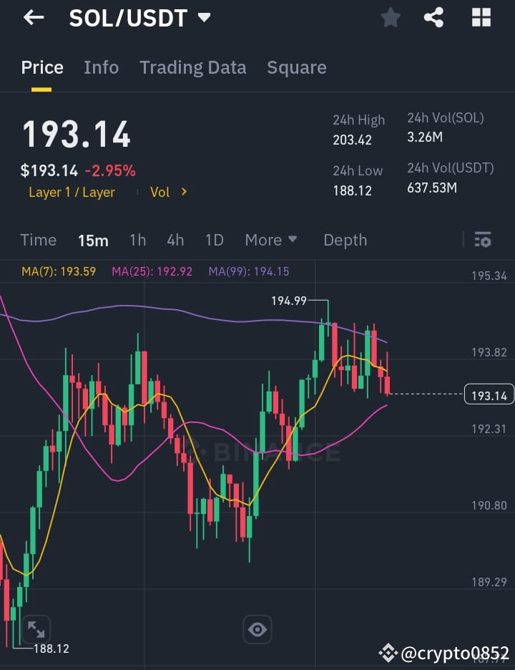The width and height of the screenshot is (515, 670).
Task: Select the 1D chart interval
Action: tap(215, 240)
